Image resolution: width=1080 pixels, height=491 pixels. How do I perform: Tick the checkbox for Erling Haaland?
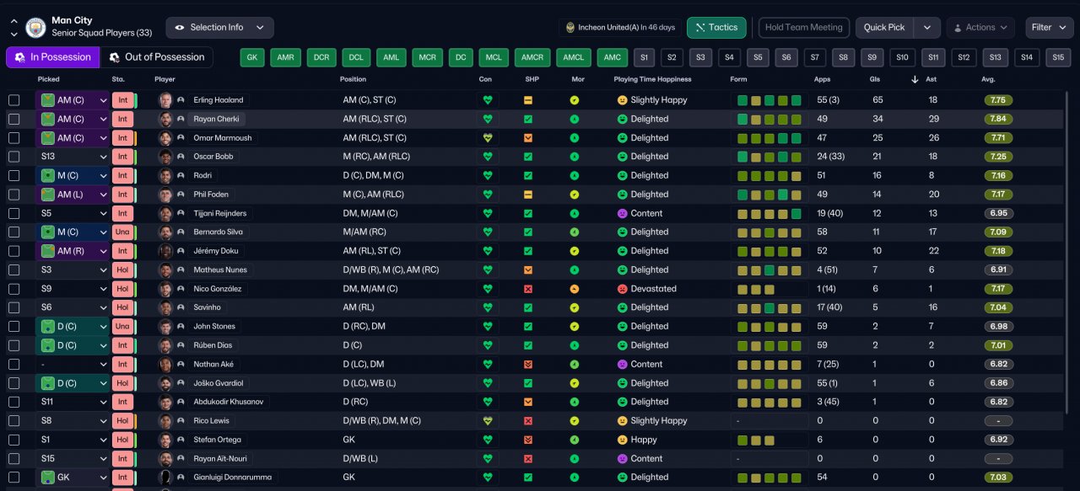click(13, 100)
